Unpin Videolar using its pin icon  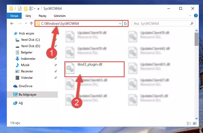coord(55,78)
